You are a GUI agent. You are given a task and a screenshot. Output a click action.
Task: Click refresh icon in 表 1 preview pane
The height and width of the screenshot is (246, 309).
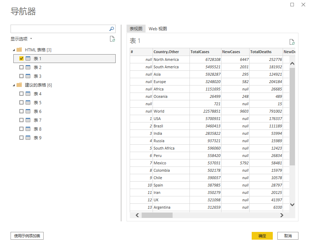[x=291, y=42]
